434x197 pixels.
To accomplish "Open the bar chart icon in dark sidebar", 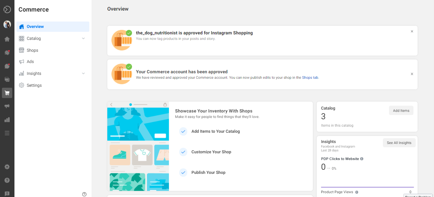I will 7,120.
